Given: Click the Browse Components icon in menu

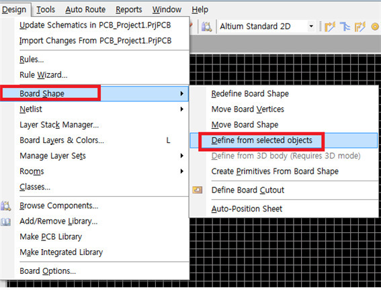Looking at the screenshot, I should pos(5,206).
